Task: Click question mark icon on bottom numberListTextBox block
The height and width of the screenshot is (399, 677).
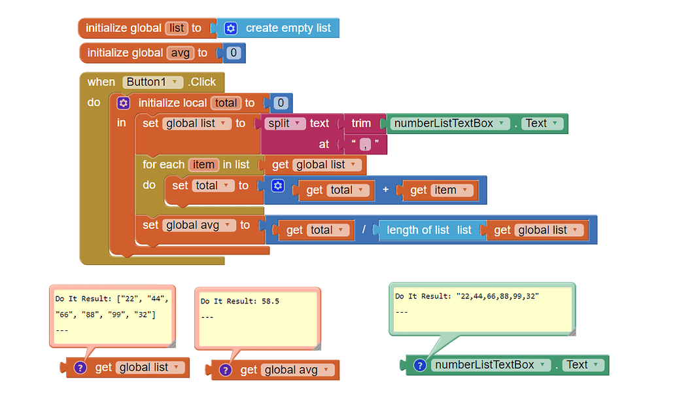Action: click(420, 365)
